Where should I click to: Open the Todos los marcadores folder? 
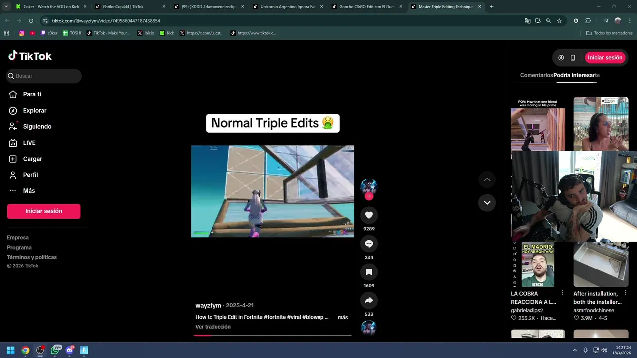click(609, 33)
